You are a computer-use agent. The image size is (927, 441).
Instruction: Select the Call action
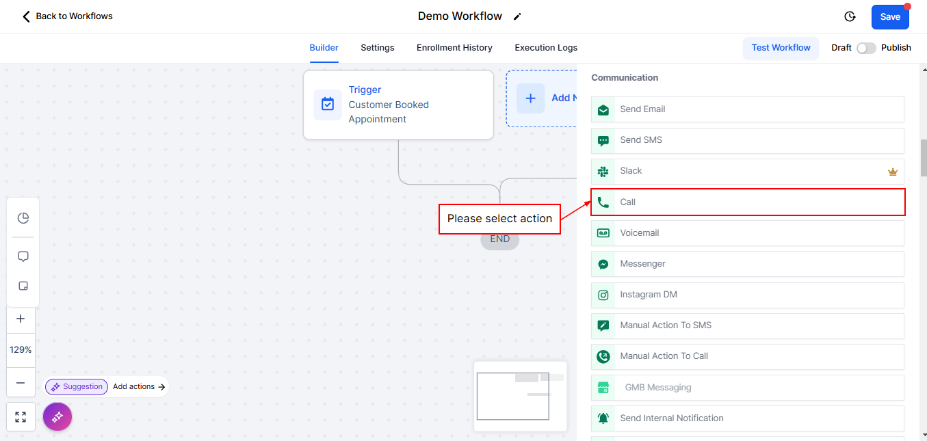(748, 202)
